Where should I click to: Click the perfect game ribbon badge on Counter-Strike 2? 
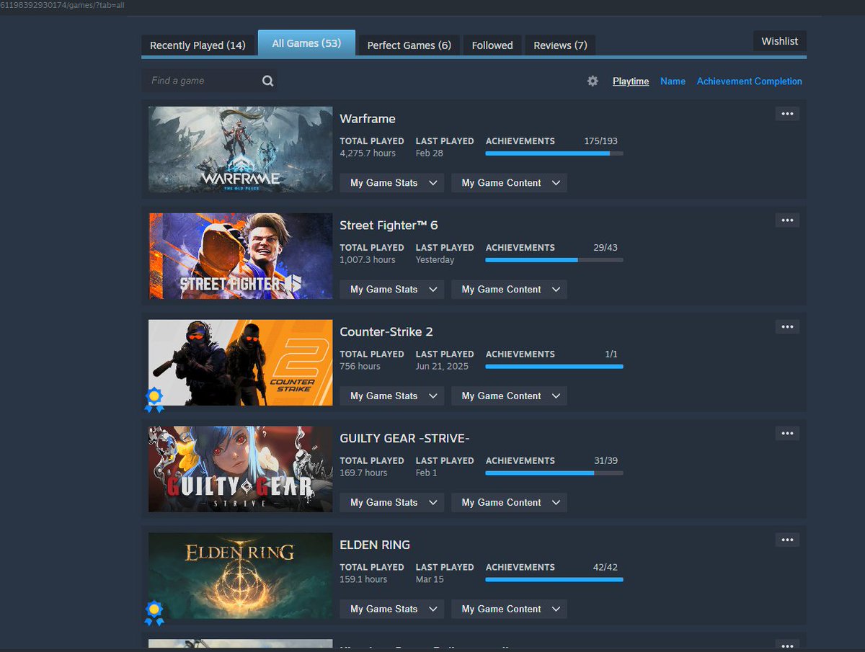tap(154, 400)
